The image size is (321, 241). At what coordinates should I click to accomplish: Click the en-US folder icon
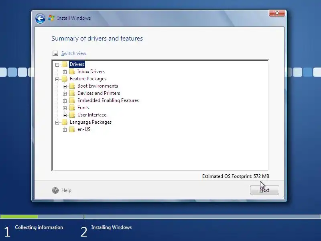(x=72, y=129)
